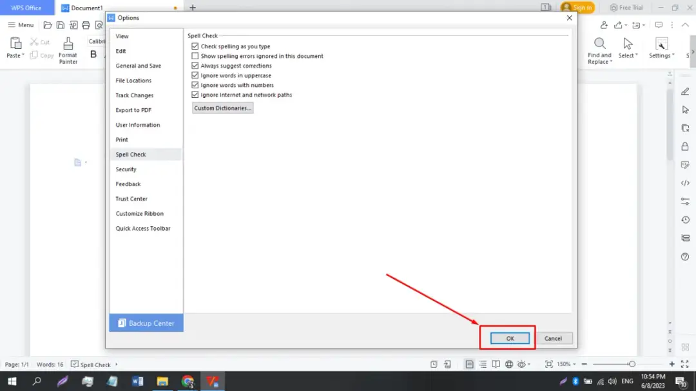The width and height of the screenshot is (696, 391).
Task: Uncheck 'Check spelling as you type'
Action: [x=195, y=46]
